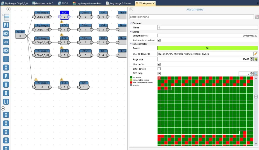This screenshot has width=259, height=150.
Task: Enable the Bytes rotate checkbox
Action: 159,69
